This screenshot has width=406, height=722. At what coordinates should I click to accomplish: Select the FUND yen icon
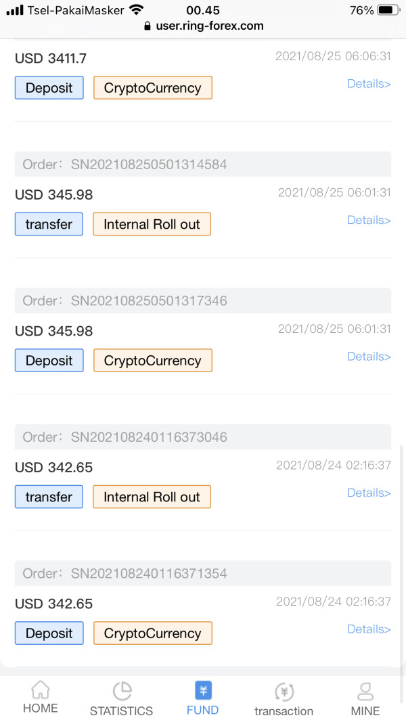coord(203,690)
